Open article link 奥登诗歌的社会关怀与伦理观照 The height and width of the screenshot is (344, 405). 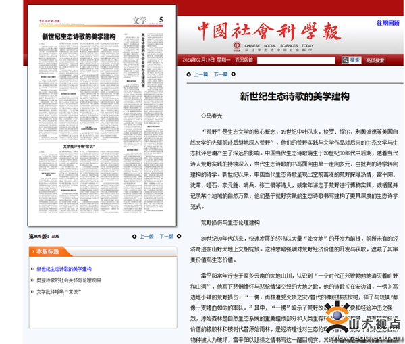point(68,280)
